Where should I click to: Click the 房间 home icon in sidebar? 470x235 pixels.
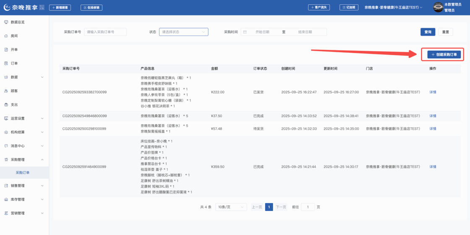point(6,36)
